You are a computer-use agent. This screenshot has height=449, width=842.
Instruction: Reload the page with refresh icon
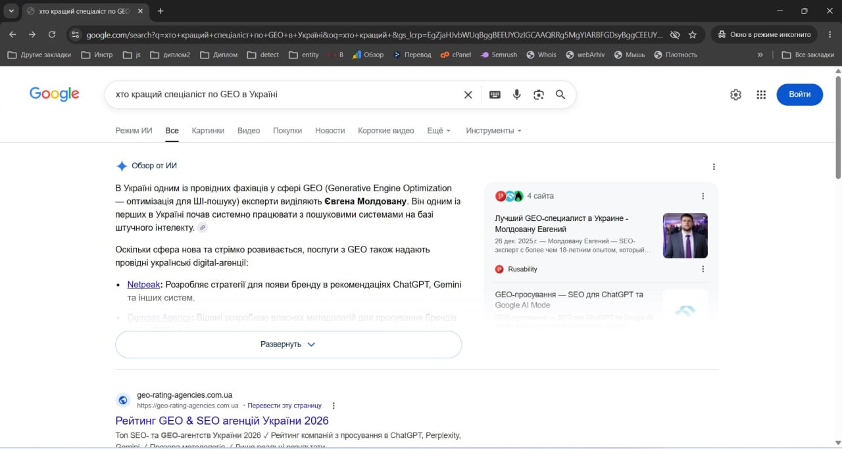52,35
